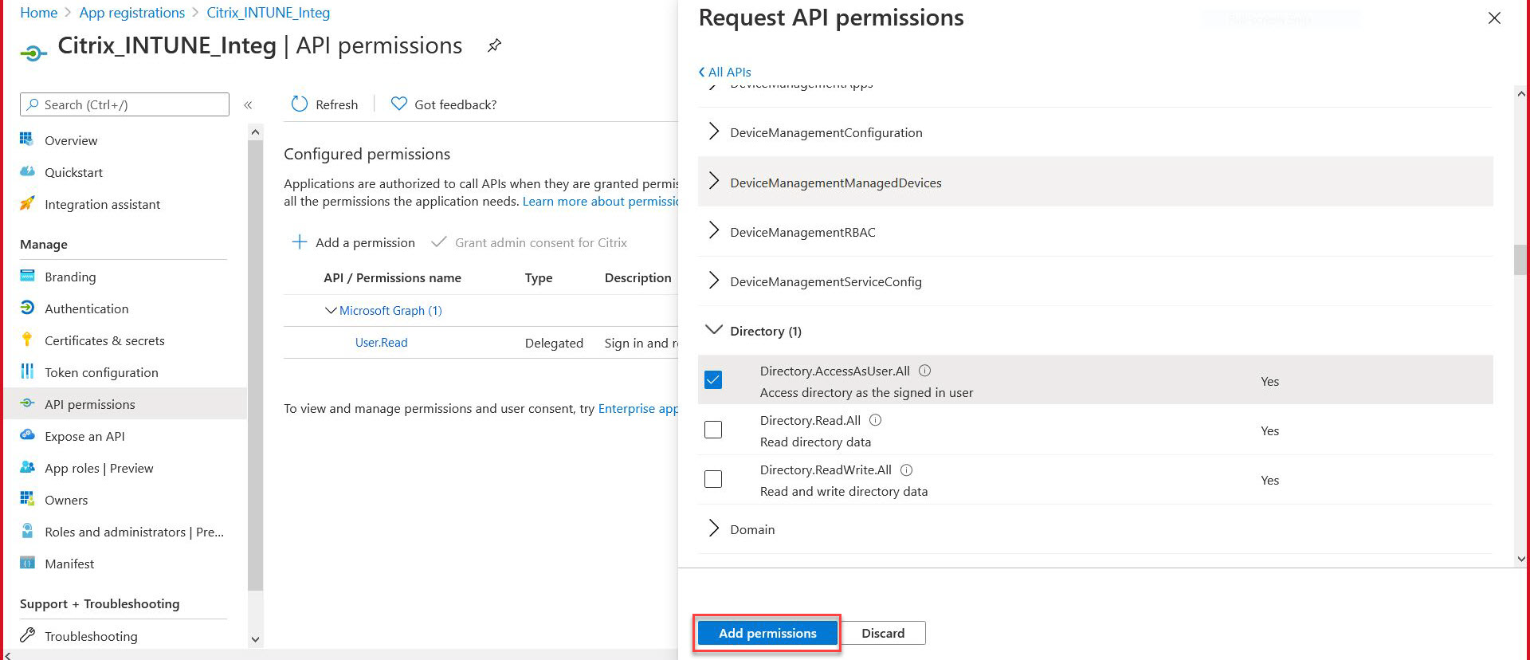
Task: Click the permissions panel scrollbar down arrow
Action: [1520, 560]
